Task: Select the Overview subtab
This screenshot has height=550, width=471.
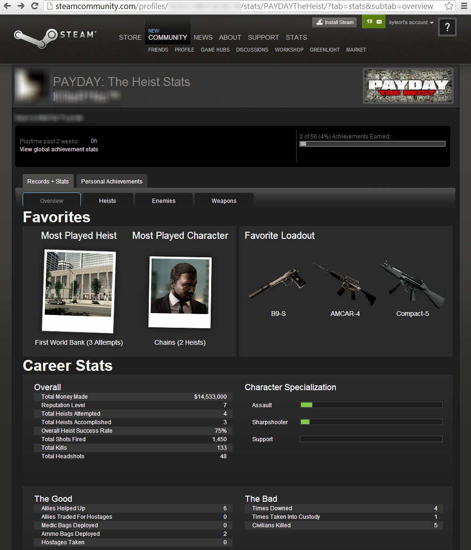Action: point(51,201)
